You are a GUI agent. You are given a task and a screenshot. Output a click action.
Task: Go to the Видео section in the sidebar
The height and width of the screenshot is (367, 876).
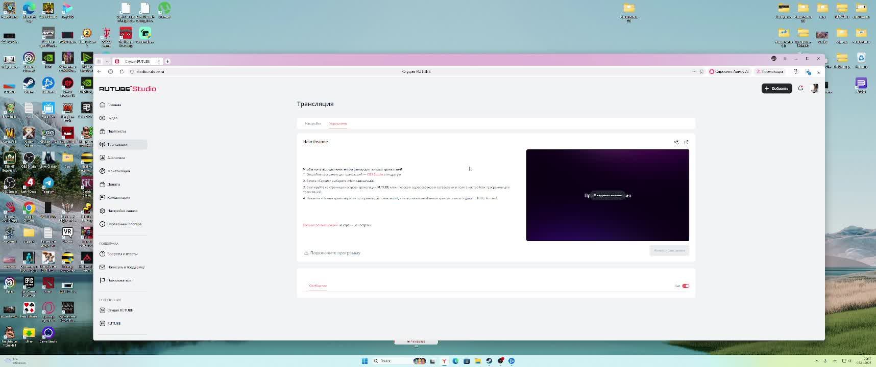[x=123, y=118]
